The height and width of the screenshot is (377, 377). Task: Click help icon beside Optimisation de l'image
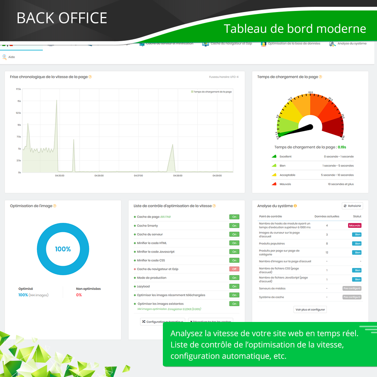[55, 206]
